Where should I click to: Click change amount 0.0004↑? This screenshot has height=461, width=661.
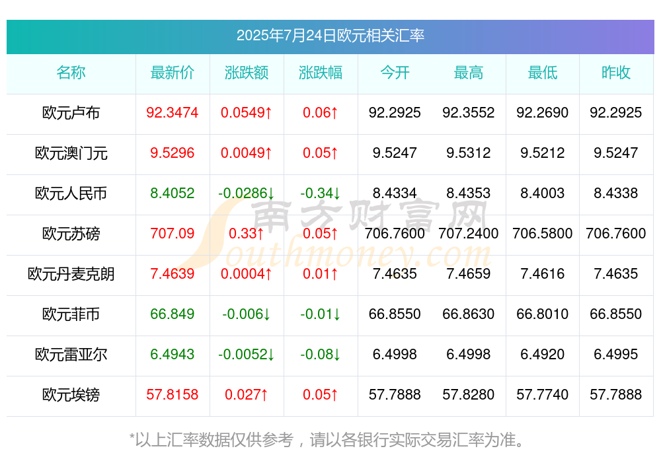247,273
